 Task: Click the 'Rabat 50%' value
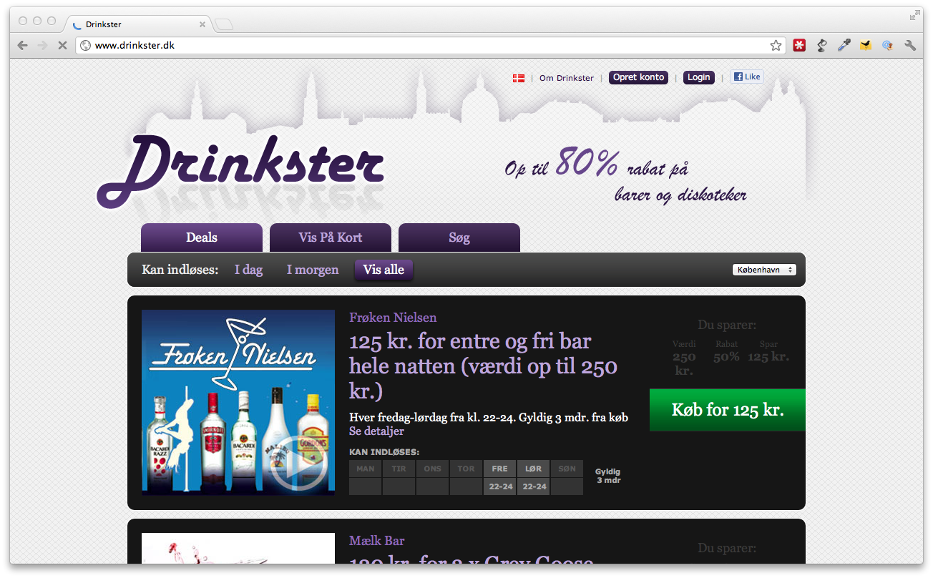click(726, 352)
